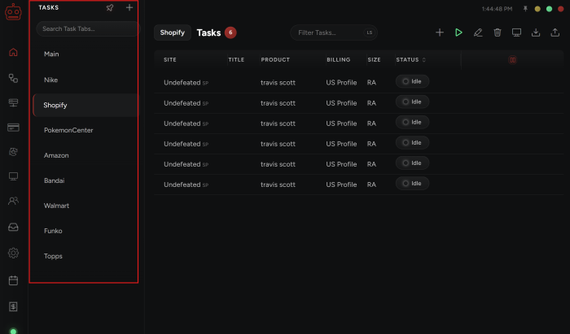Open the accounts people sidebar icon
The image size is (570, 334).
click(13, 201)
